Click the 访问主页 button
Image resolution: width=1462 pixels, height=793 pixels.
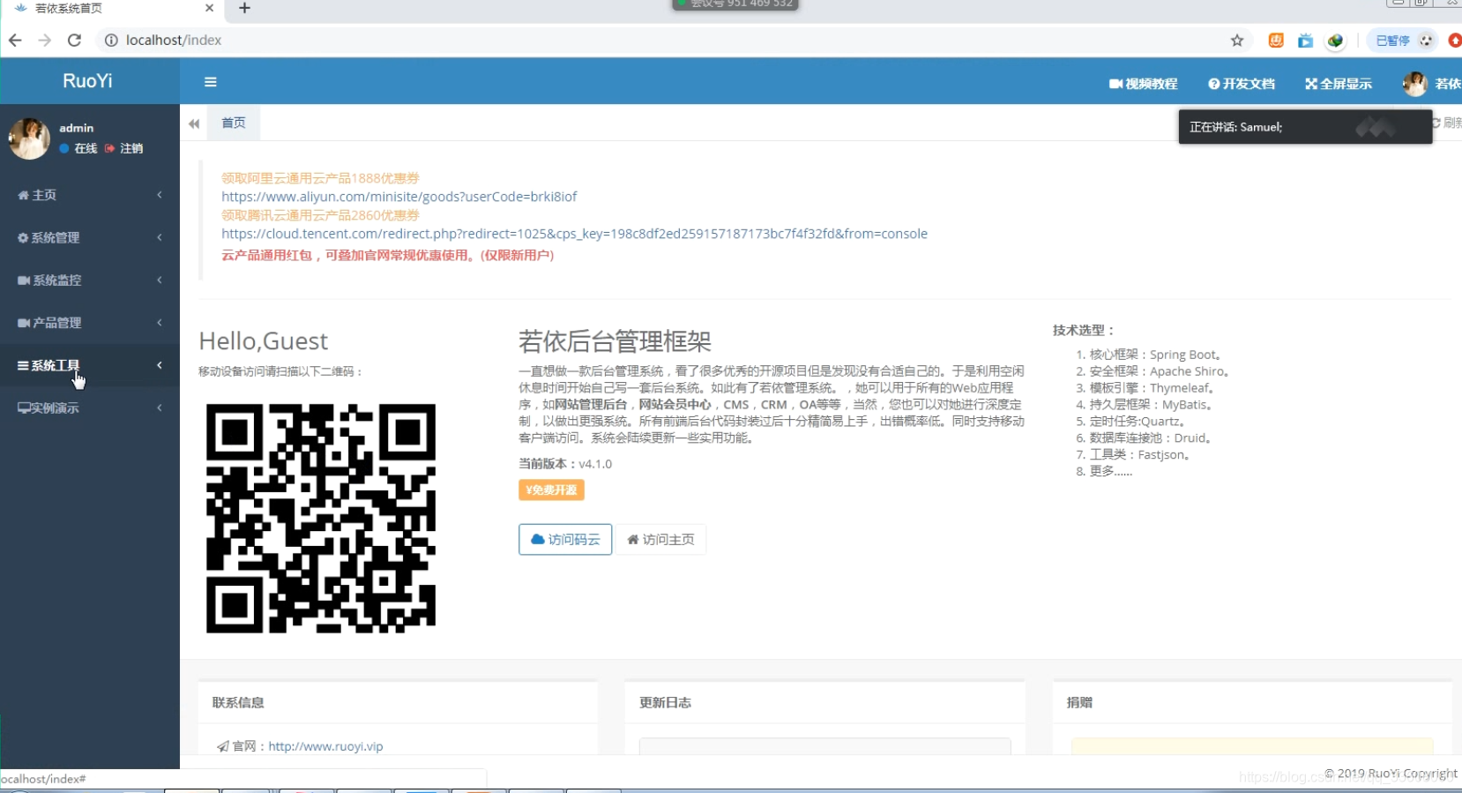pyautogui.click(x=660, y=539)
